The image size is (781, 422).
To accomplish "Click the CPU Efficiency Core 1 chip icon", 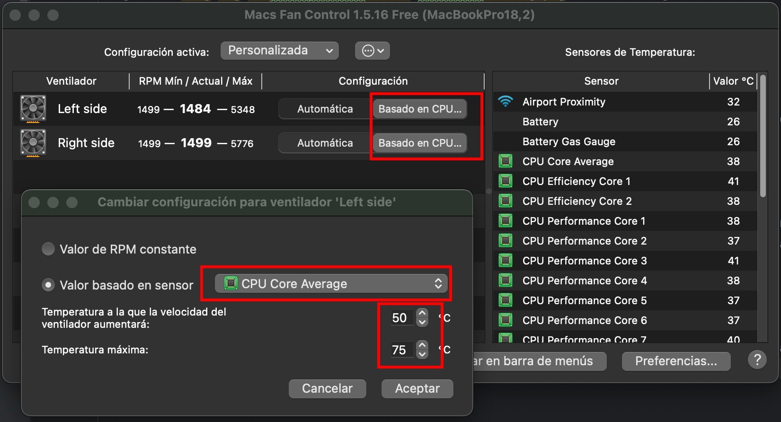I will pyautogui.click(x=506, y=181).
